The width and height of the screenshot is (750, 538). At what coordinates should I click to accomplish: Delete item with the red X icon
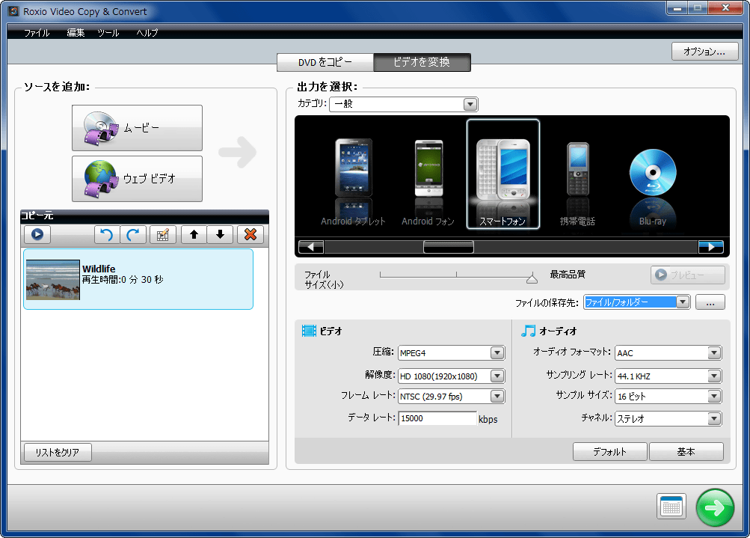tap(250, 234)
